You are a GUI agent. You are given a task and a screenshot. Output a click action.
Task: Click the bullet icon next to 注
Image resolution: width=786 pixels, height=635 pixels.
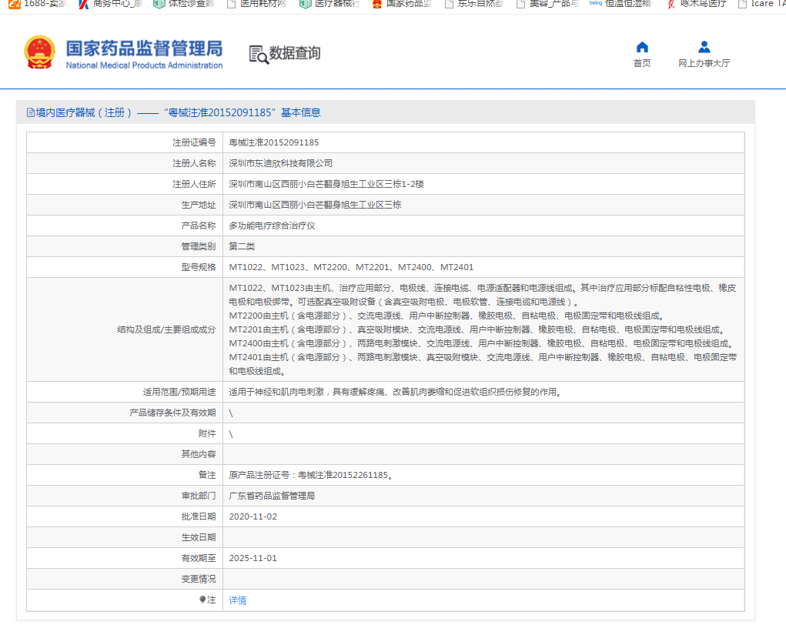coord(202,599)
